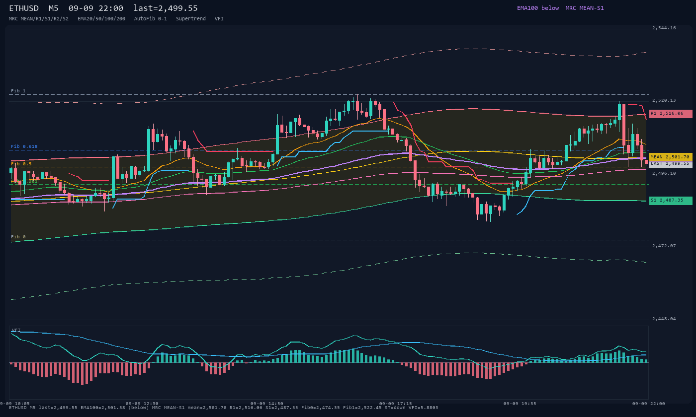The width and height of the screenshot is (696, 417).
Task: Click the 09-09 19:35 time axis label
Action: 520,404
